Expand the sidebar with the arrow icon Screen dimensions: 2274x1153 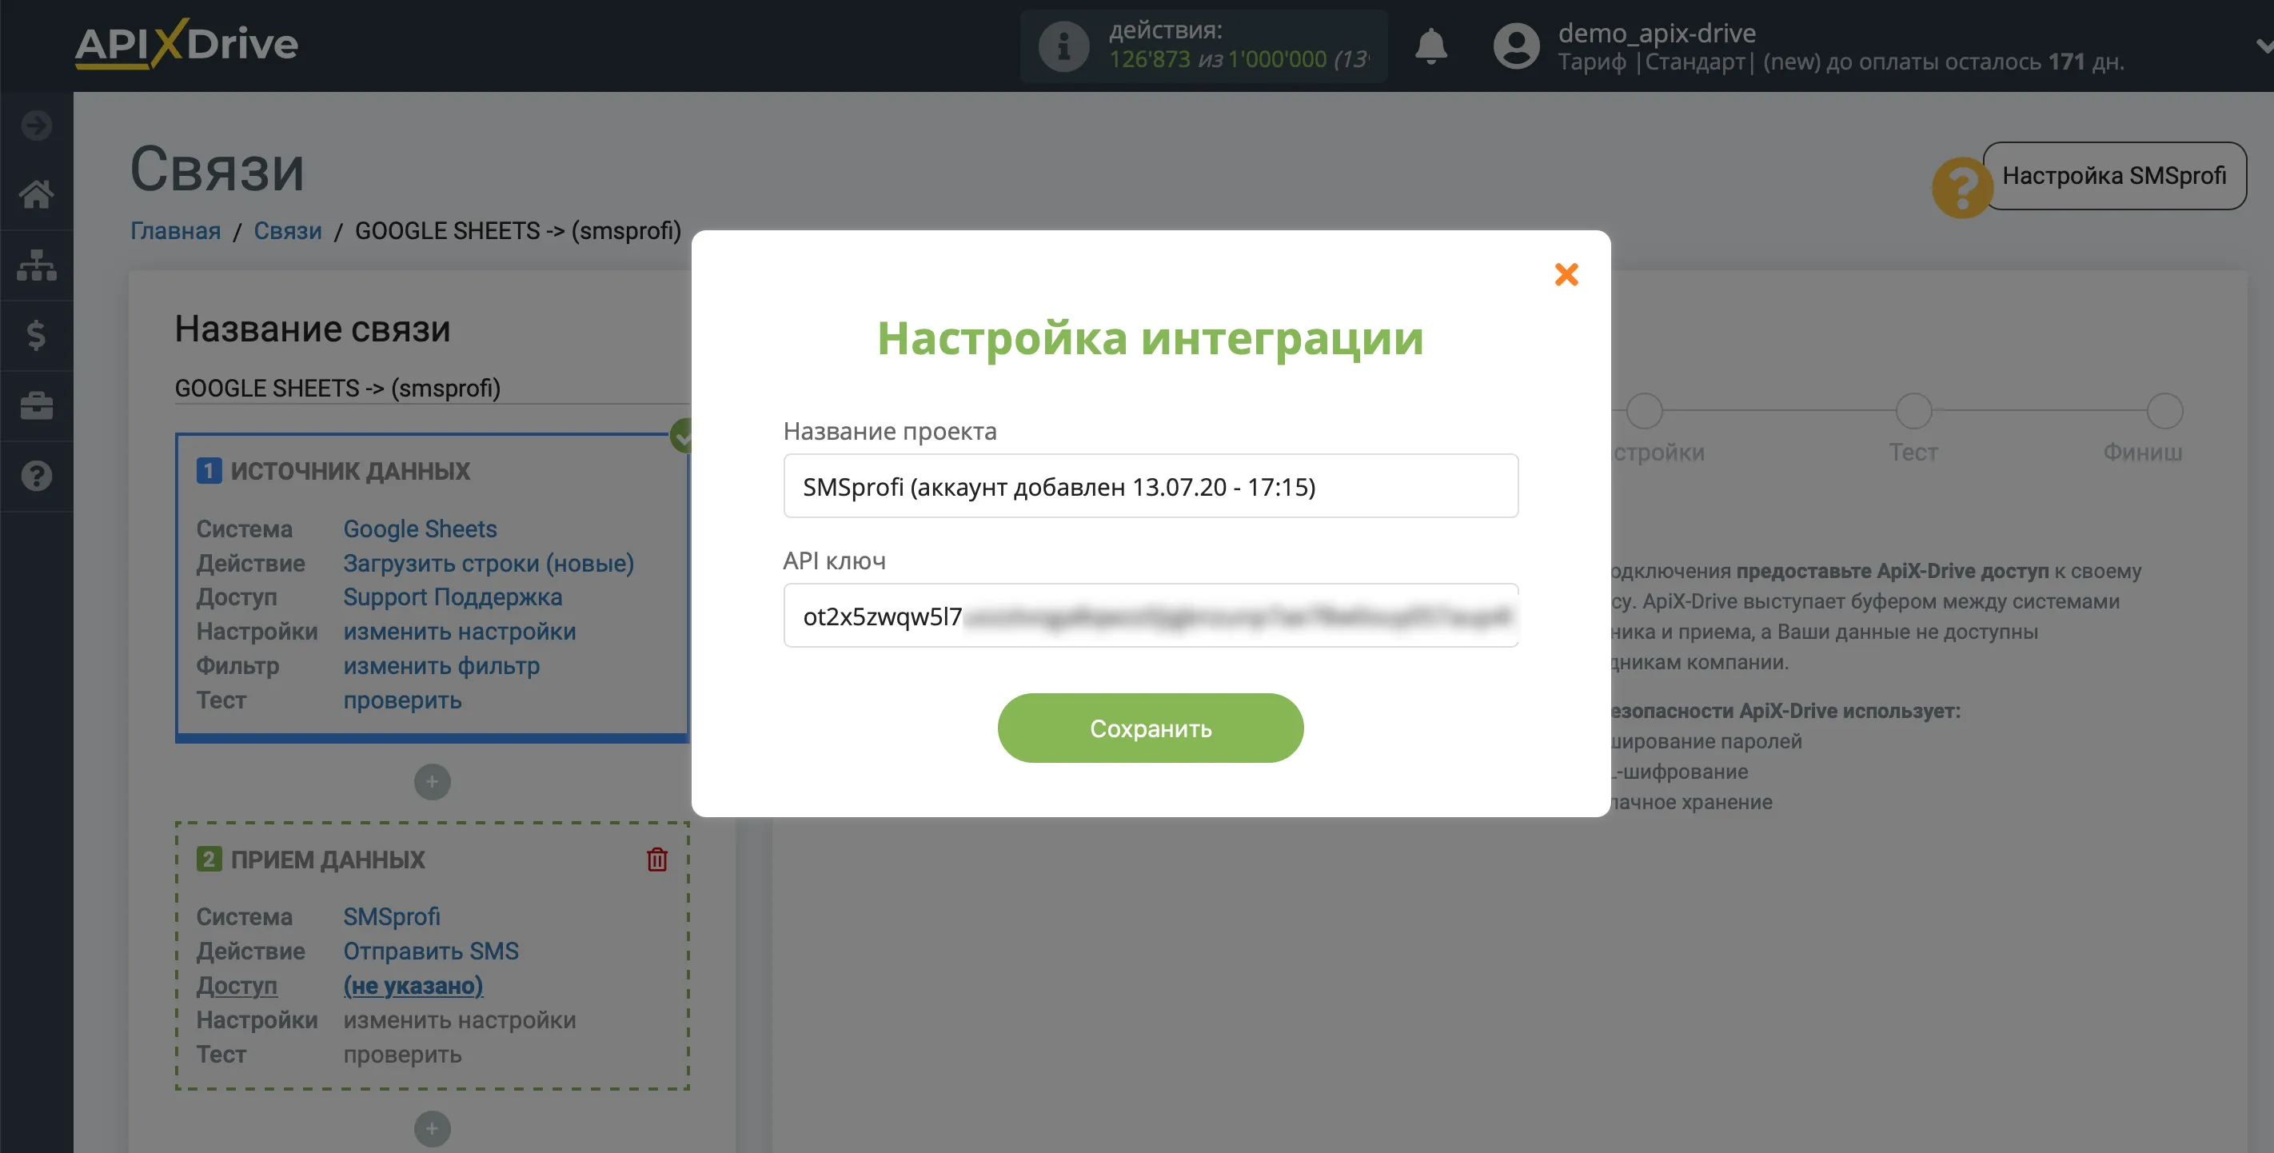[x=36, y=126]
